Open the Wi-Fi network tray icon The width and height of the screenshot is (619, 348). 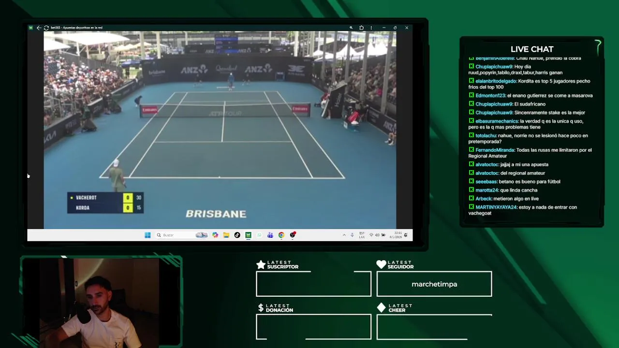(x=371, y=235)
